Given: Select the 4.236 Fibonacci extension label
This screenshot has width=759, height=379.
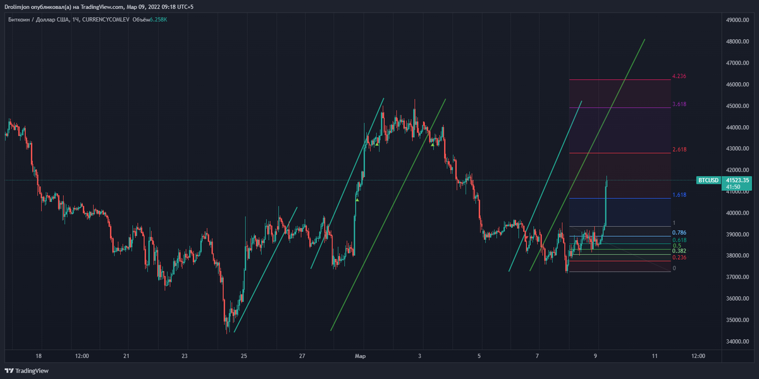Looking at the screenshot, I should click(x=679, y=75).
